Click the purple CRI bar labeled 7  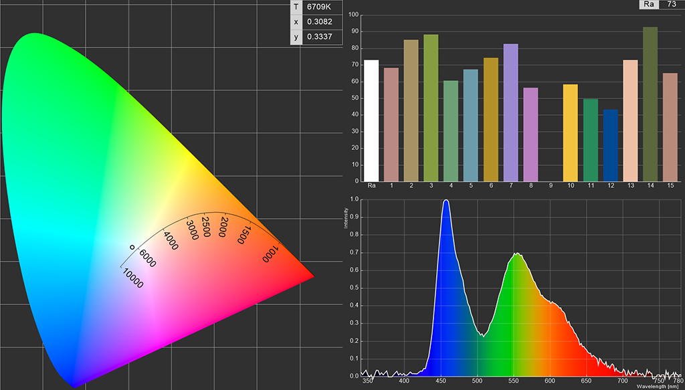(x=510, y=112)
